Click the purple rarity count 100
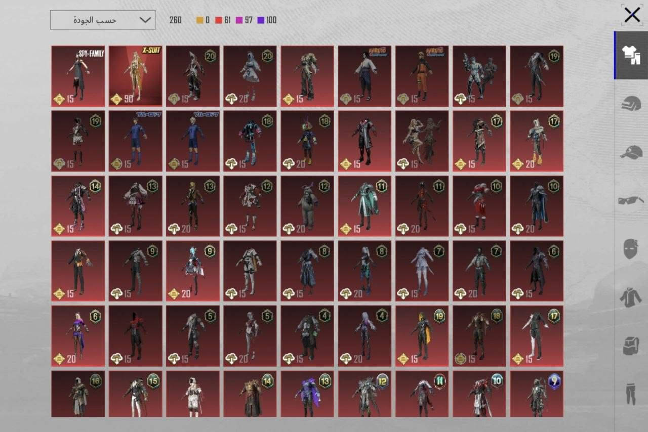 coord(267,20)
